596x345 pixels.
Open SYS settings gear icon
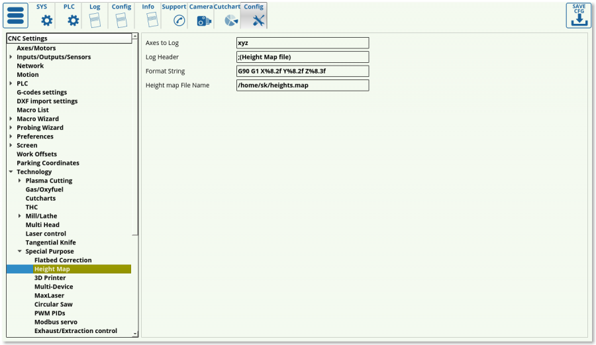[x=46, y=20]
